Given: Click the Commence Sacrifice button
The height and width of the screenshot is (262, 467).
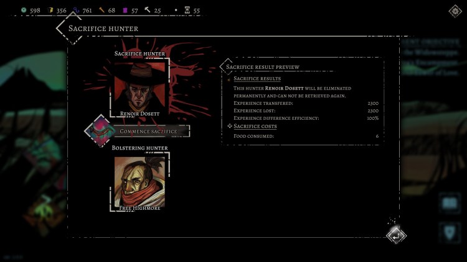Looking at the screenshot, I should point(148,132).
